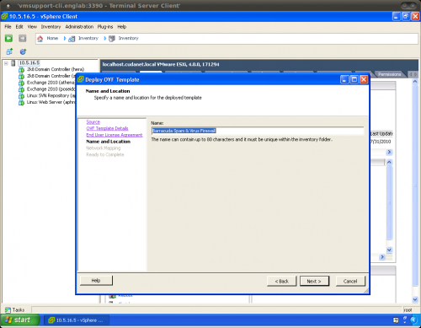The width and height of the screenshot is (421, 328).
Task: Click the new virtual machine toolbar icon
Action: tap(9, 51)
